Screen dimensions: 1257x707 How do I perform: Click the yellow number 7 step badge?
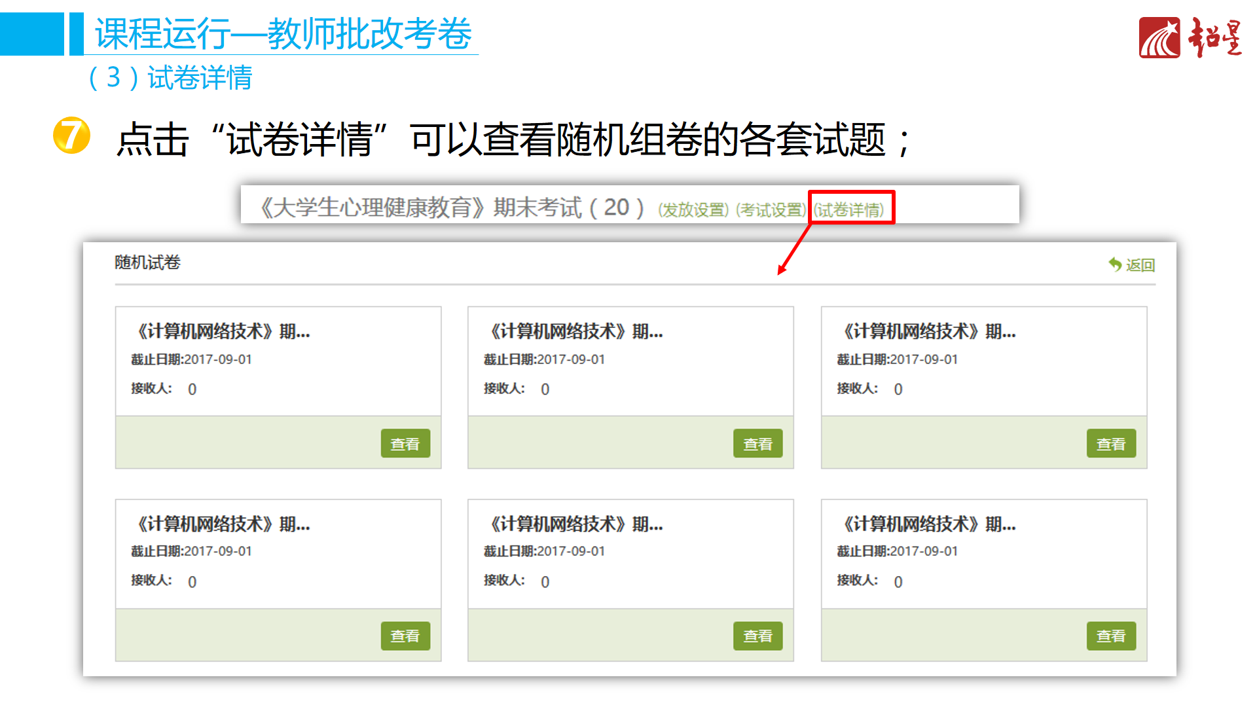coord(71,136)
